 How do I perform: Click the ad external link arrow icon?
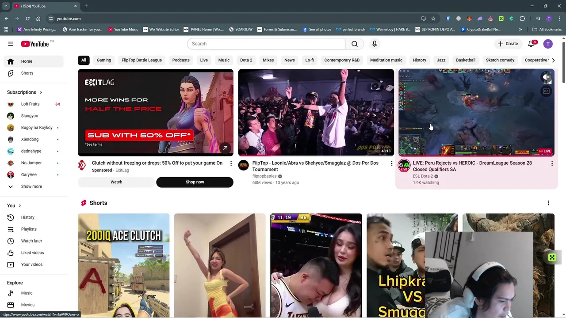pyautogui.click(x=225, y=148)
